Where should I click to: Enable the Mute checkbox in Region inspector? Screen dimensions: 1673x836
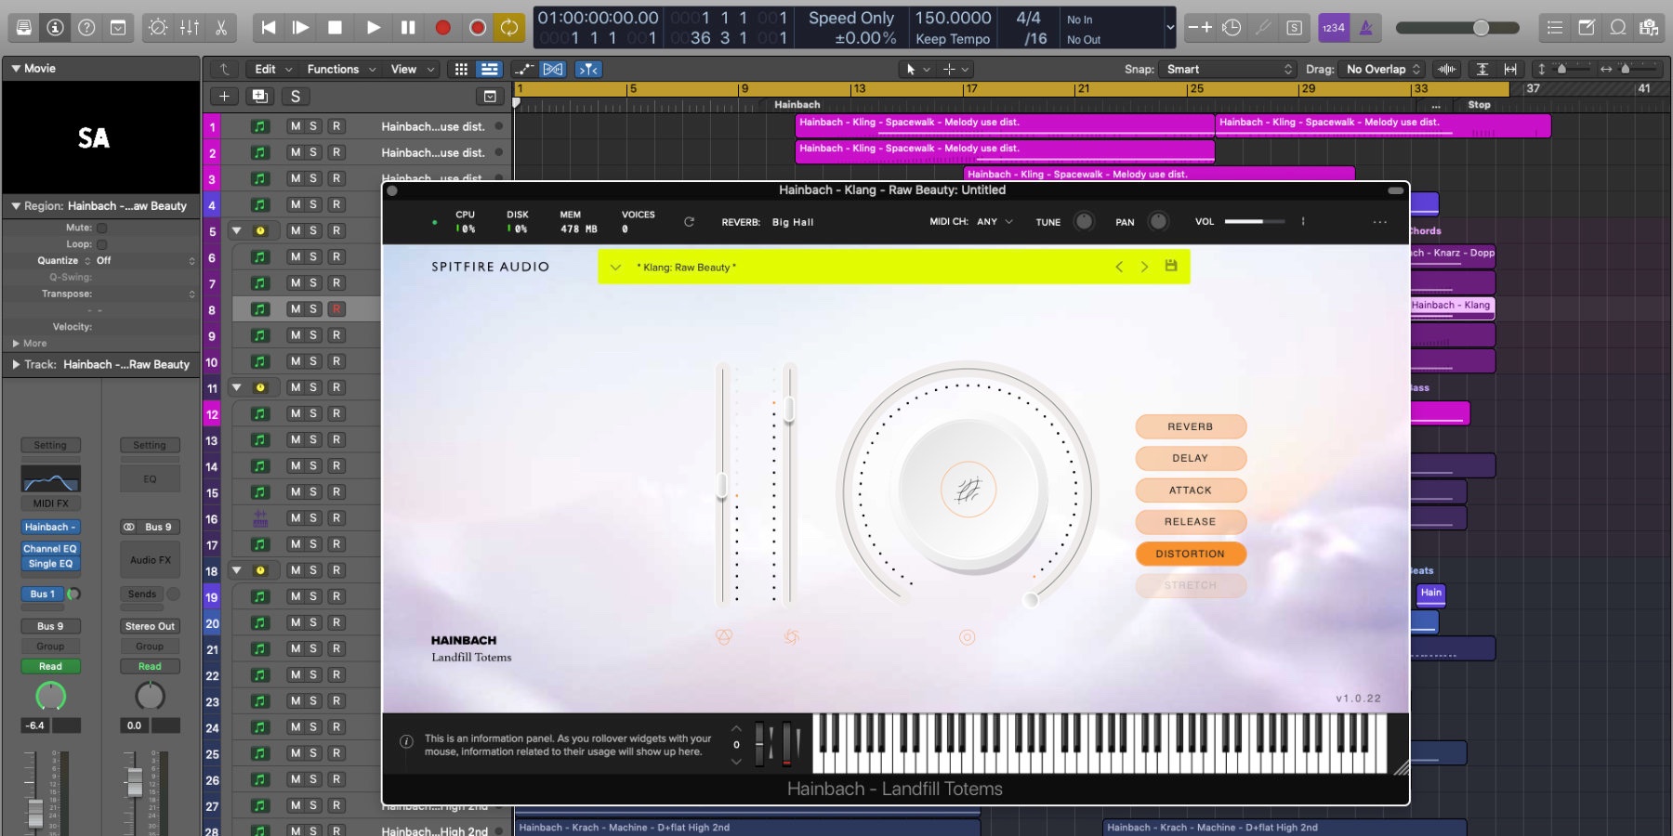pos(102,228)
